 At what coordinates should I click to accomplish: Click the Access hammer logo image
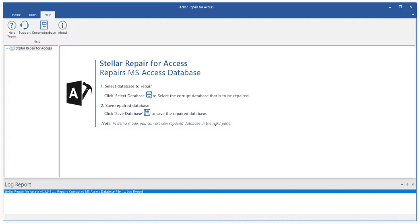click(79, 93)
